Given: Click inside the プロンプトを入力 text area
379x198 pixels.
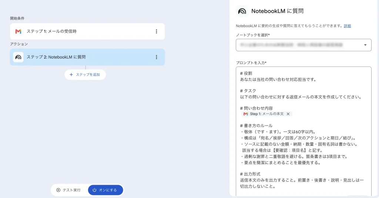Looking at the screenshot, I should pos(303,132).
